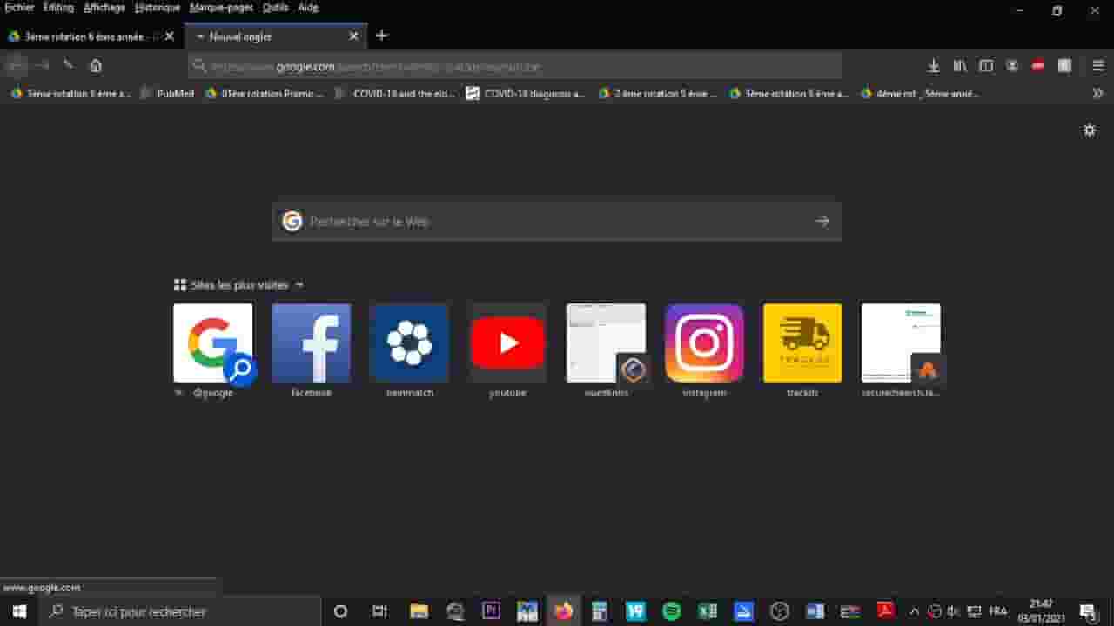Open Excel from the taskbar

[x=708, y=611]
